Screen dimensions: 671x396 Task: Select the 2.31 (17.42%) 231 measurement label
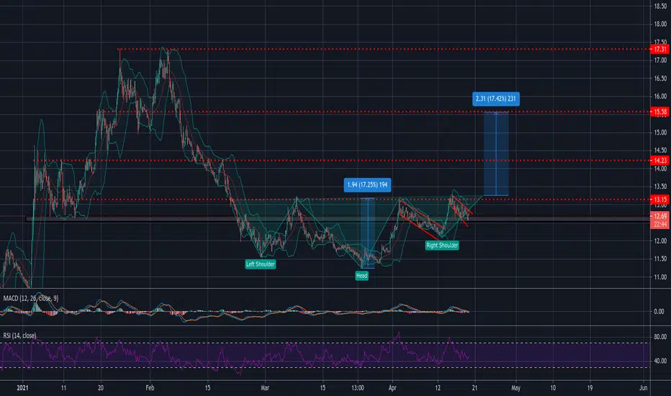click(495, 99)
